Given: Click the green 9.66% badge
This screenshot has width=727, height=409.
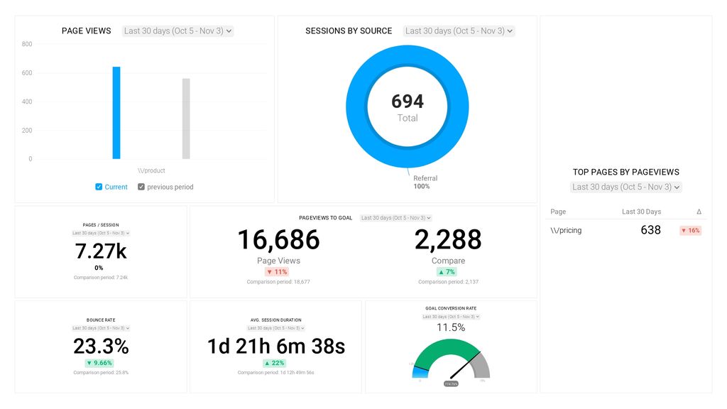Looking at the screenshot, I should (99, 363).
